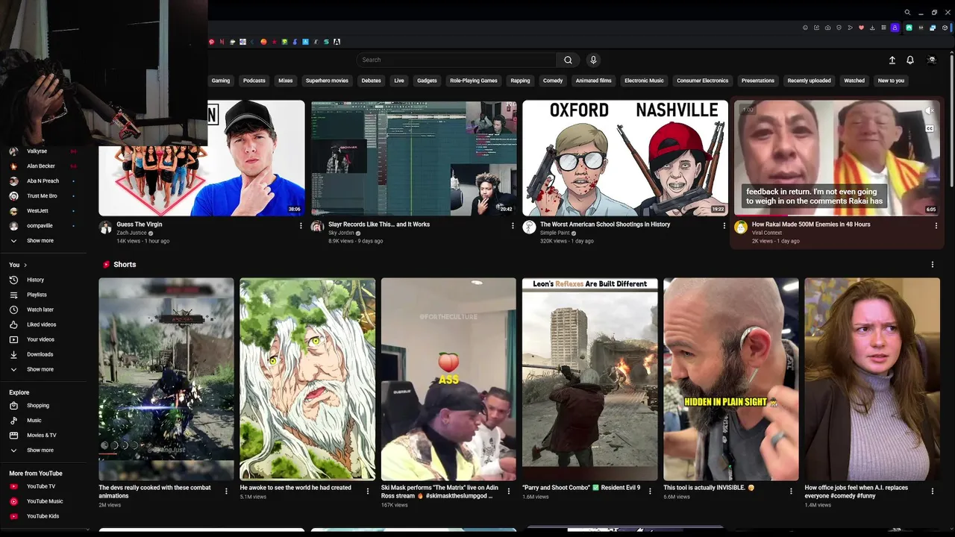Image resolution: width=955 pixels, height=537 pixels.
Task: Open the account avatar menu
Action: pyautogui.click(x=931, y=60)
